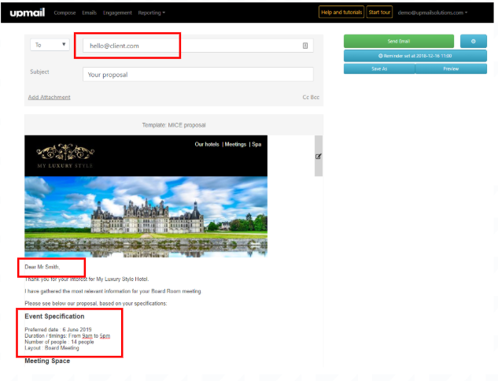Click the Reminder set button
The width and height of the screenshot is (498, 381).
tap(415, 56)
